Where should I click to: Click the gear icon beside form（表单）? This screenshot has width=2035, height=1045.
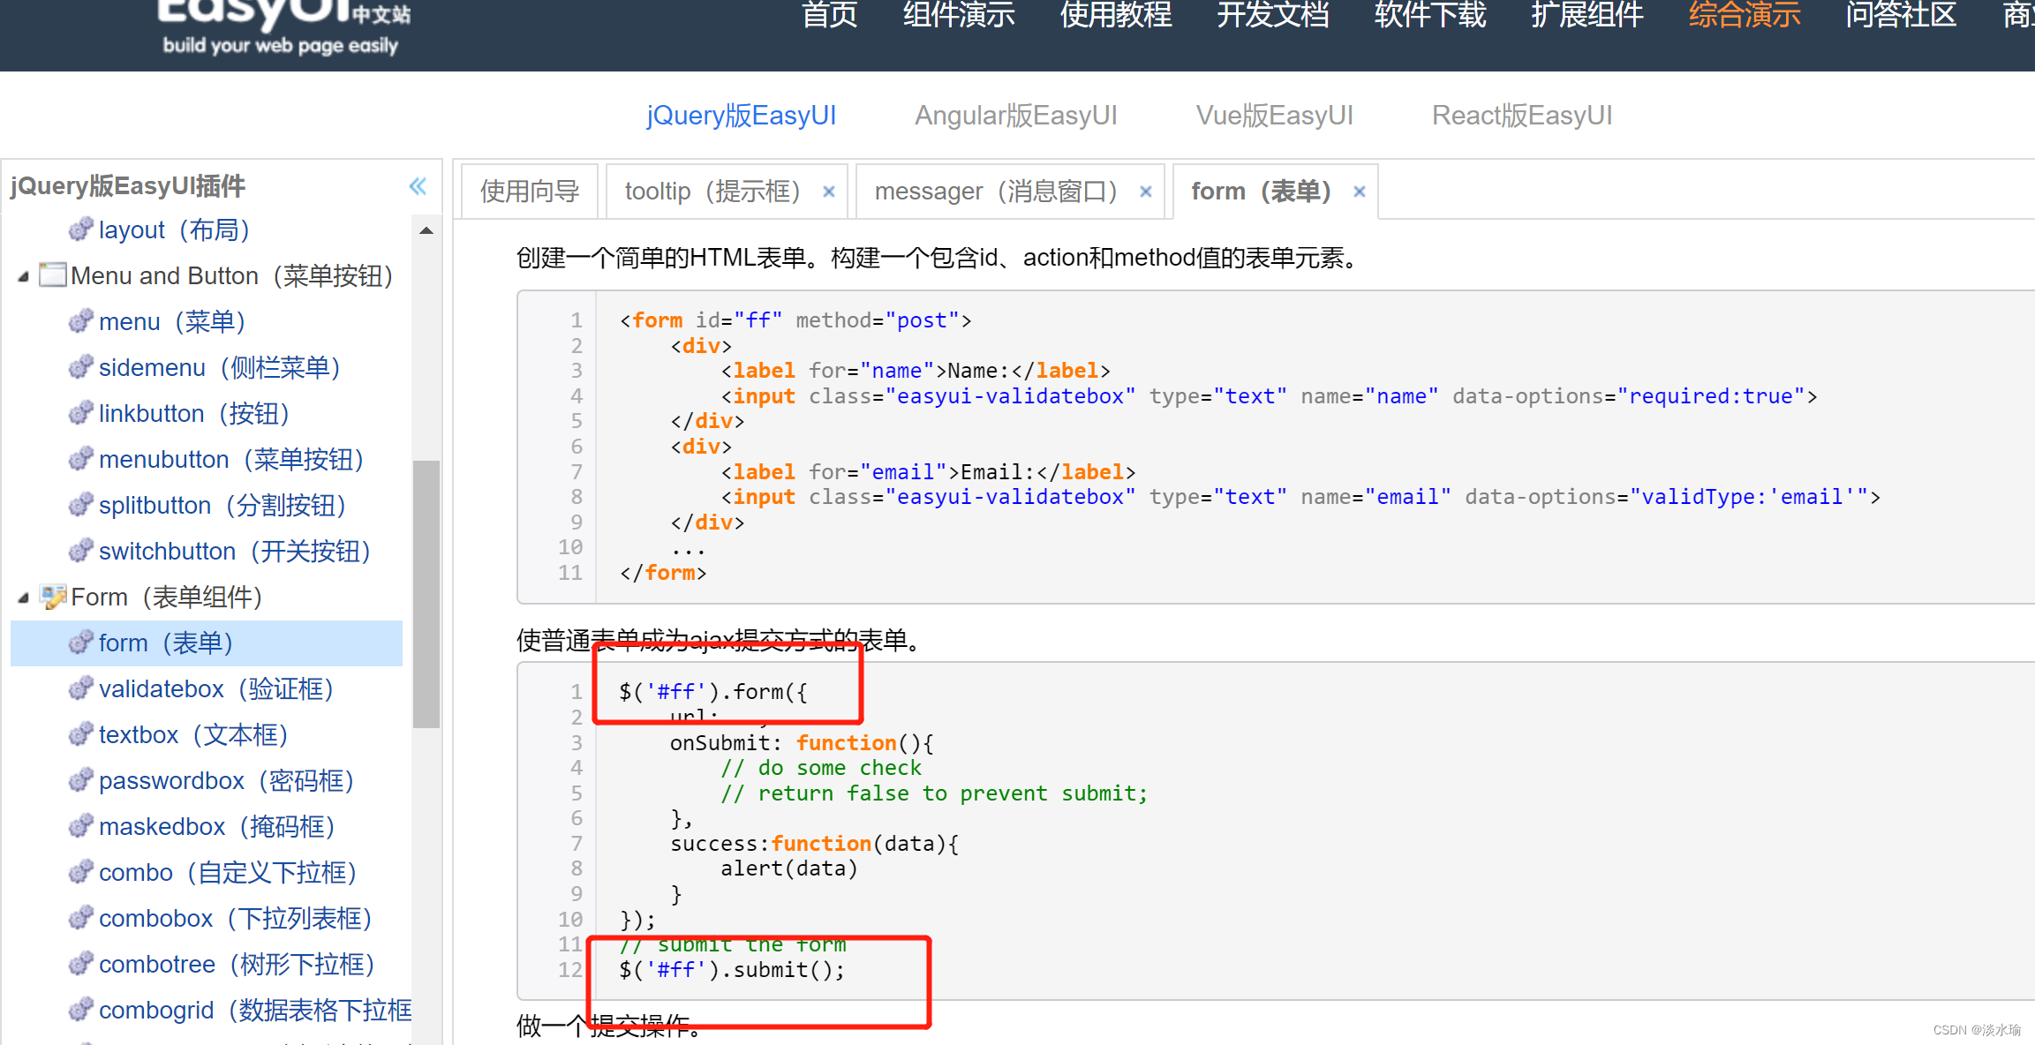pos(80,643)
